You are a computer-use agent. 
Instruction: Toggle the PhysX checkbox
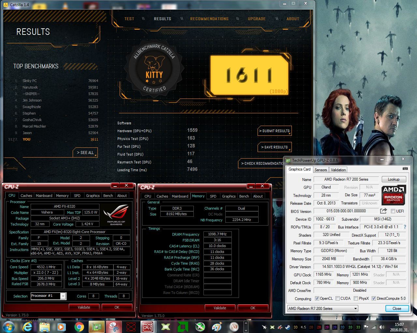(356, 298)
